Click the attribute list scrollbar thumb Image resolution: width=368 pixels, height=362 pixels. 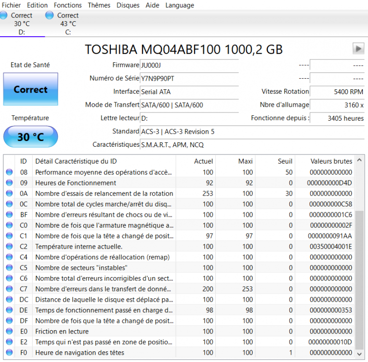(359, 280)
